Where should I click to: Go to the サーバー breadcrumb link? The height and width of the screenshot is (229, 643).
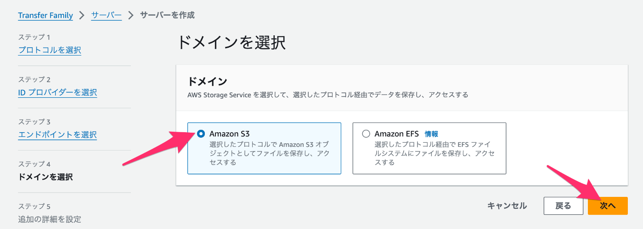point(107,15)
